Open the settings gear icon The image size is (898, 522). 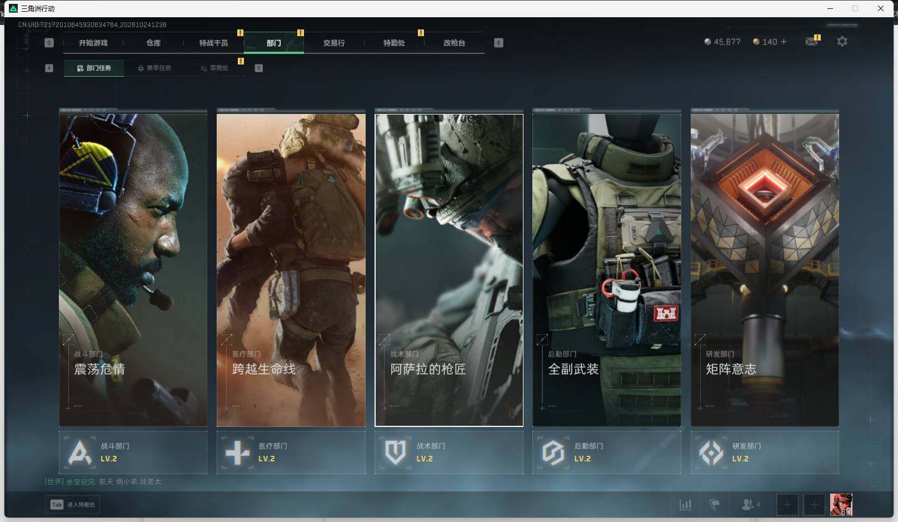click(842, 42)
